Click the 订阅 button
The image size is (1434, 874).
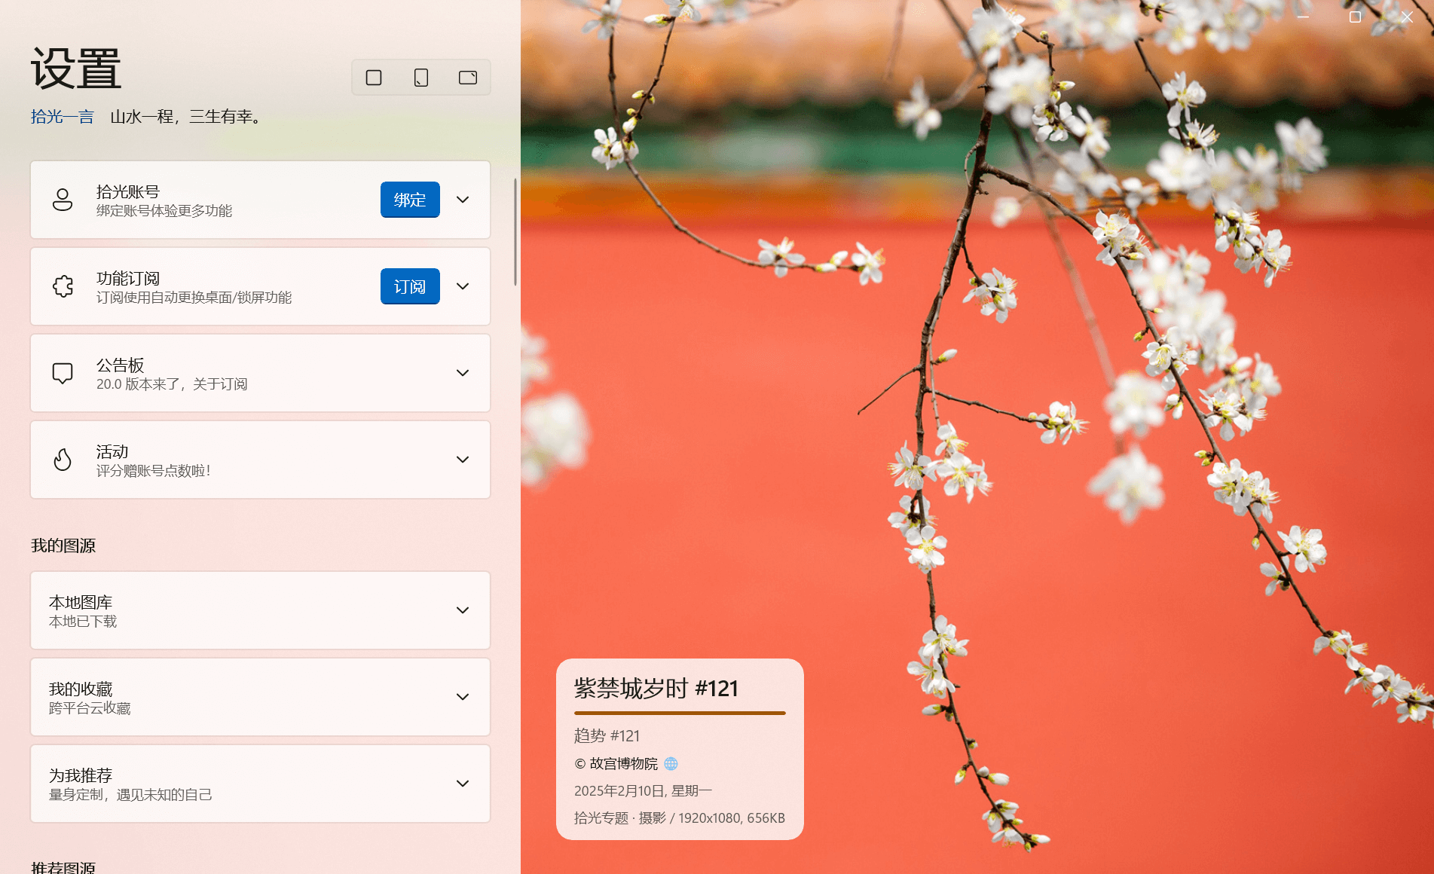tap(410, 286)
